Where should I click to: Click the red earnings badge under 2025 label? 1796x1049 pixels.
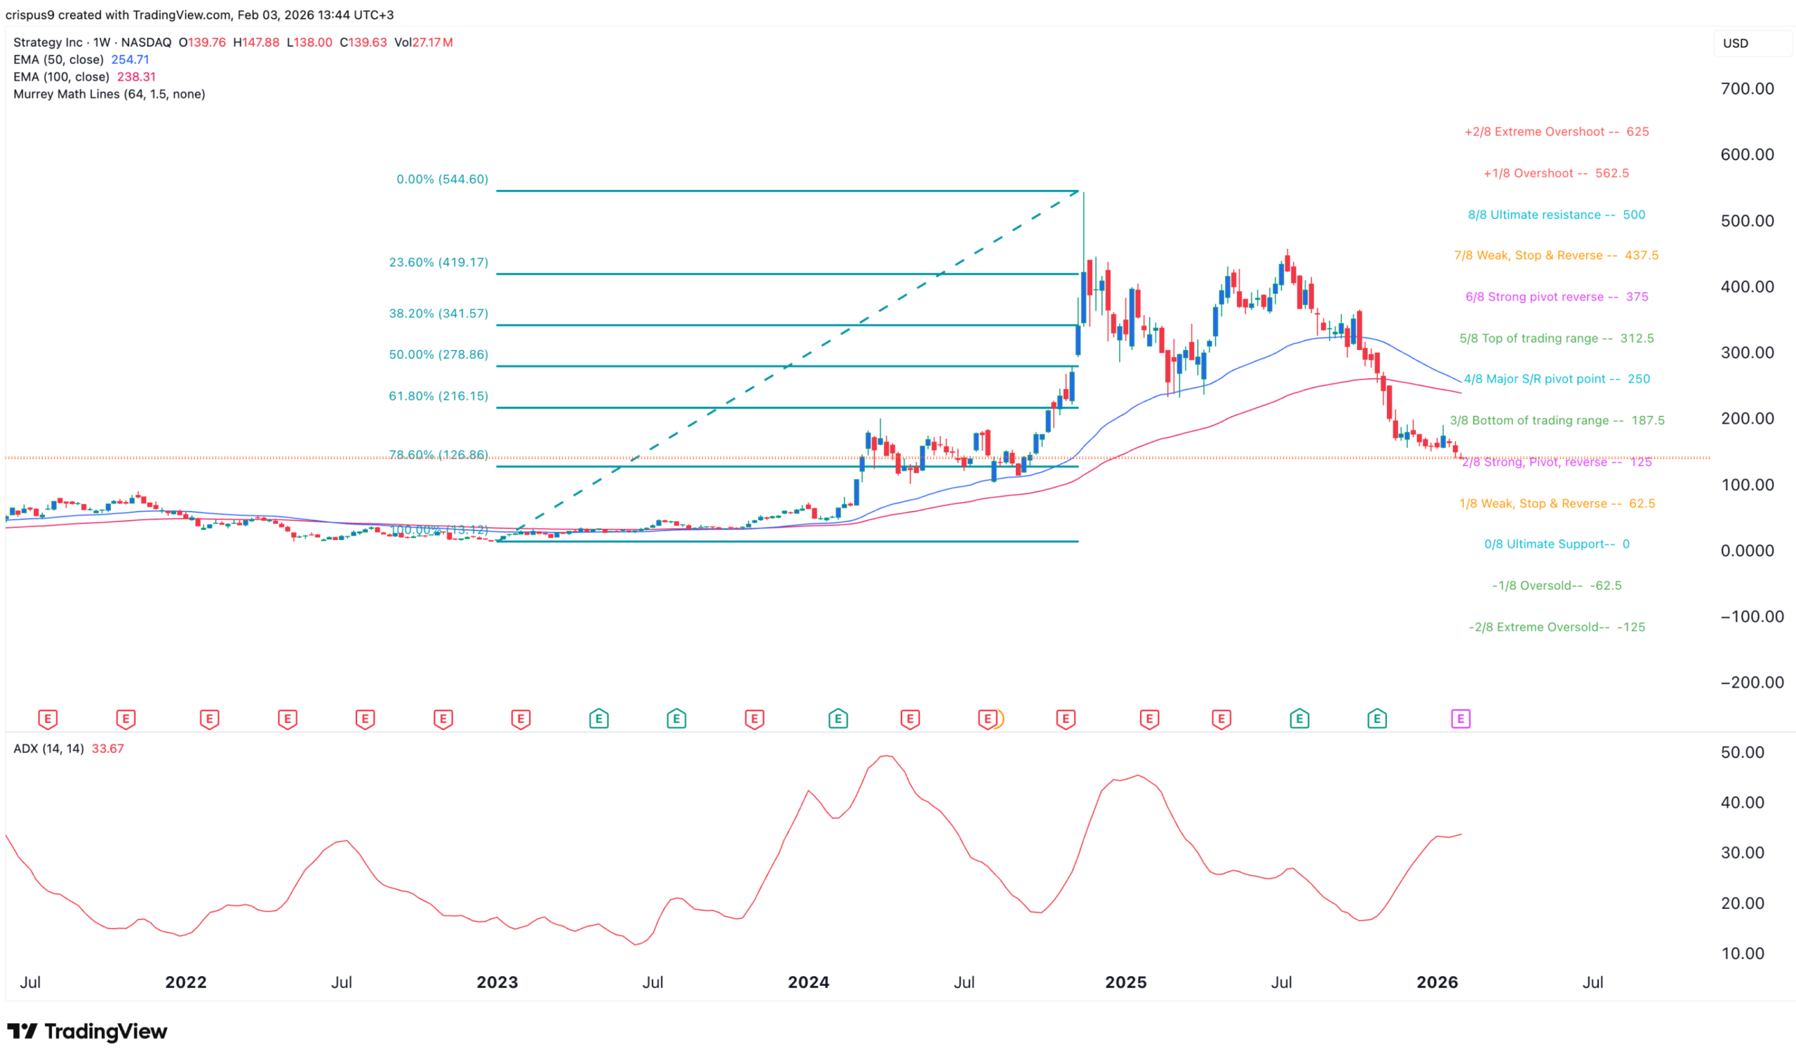(x=1150, y=719)
